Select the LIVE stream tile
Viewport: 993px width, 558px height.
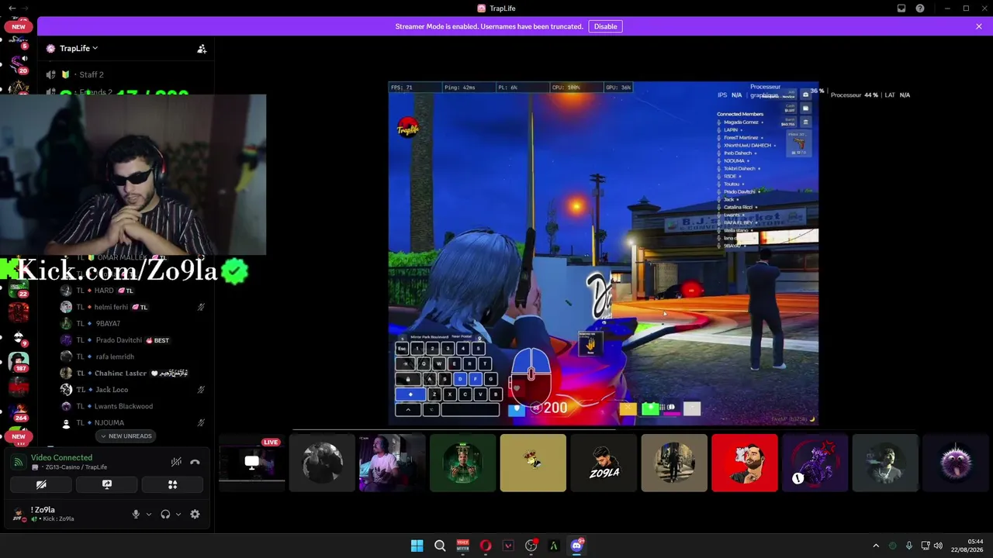pyautogui.click(x=251, y=463)
